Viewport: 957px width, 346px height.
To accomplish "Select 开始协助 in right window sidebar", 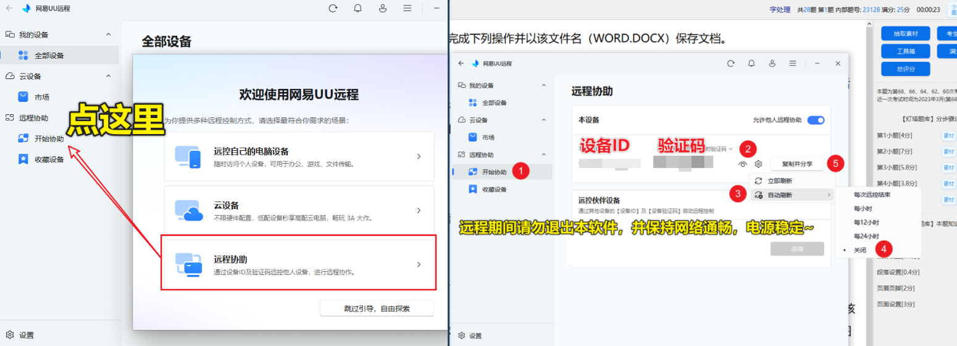I will point(503,172).
